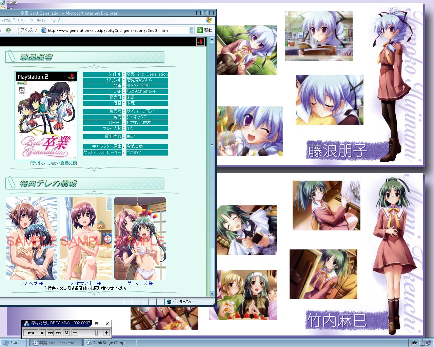
Task: Click the network computers icon in the system tray
Action: 428,343
